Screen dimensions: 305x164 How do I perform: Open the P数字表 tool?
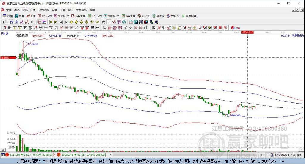[78, 16]
